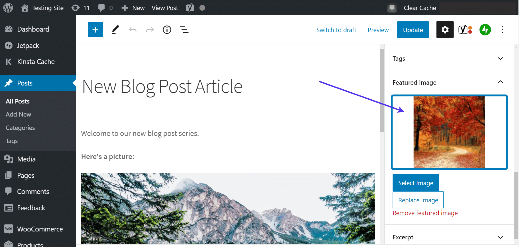The image size is (519, 247).
Task: Open Media in the admin sidebar
Action: pyautogui.click(x=26, y=159)
